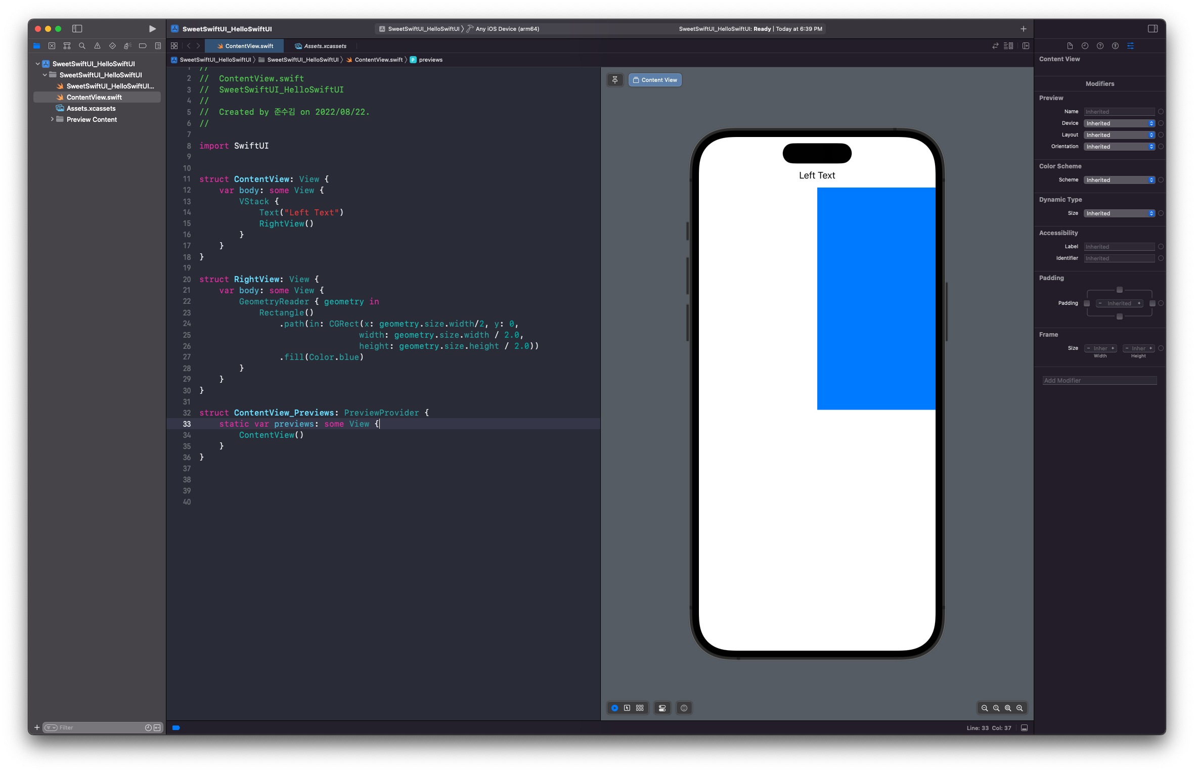The height and width of the screenshot is (772, 1194).
Task: Switch to selectable preview mode
Action: click(x=627, y=708)
